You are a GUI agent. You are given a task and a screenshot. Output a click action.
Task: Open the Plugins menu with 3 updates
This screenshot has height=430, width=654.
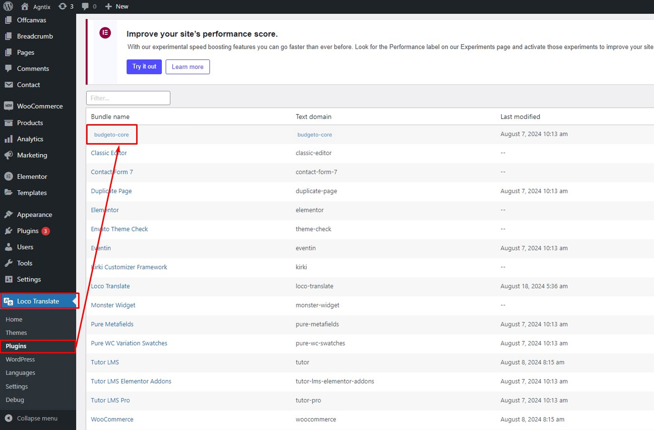pos(28,231)
